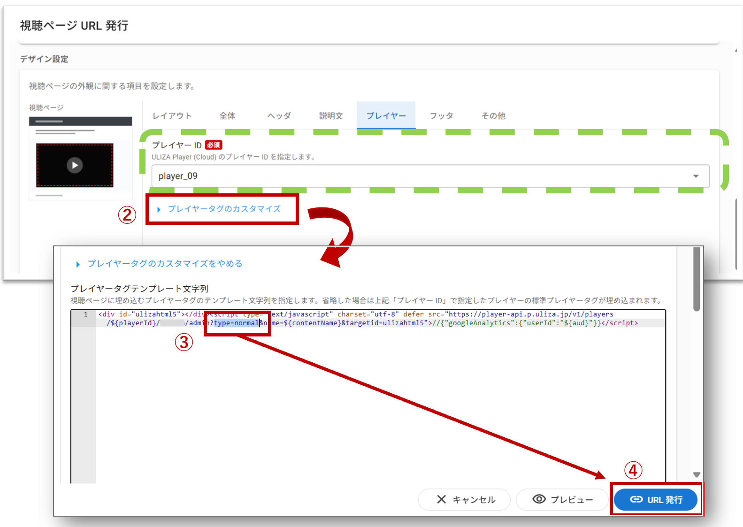The width and height of the screenshot is (743, 527).
Task: Select the プレイヤー tab
Action: point(386,116)
